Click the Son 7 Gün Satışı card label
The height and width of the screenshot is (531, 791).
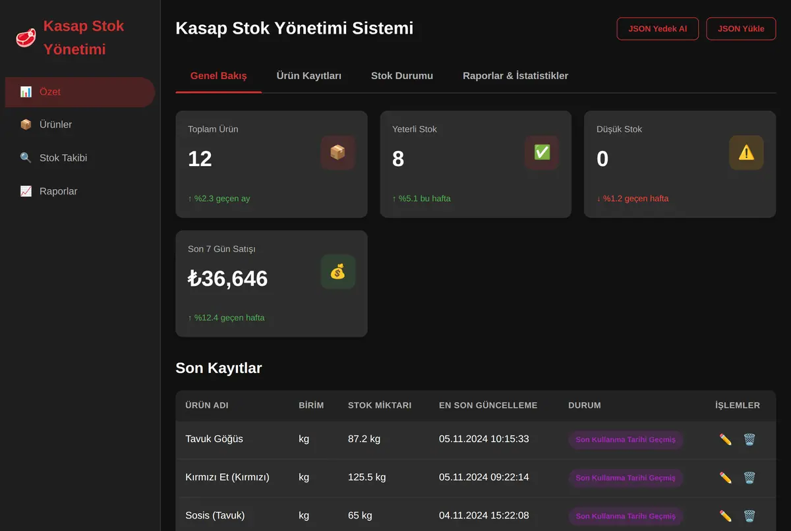[221, 249]
